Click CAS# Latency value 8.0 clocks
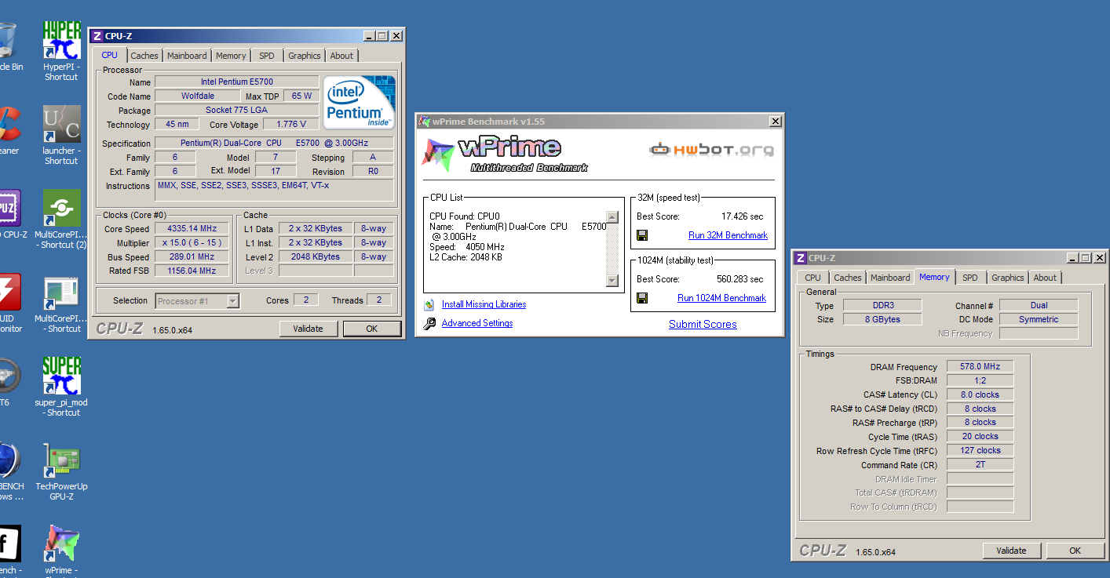 (980, 395)
